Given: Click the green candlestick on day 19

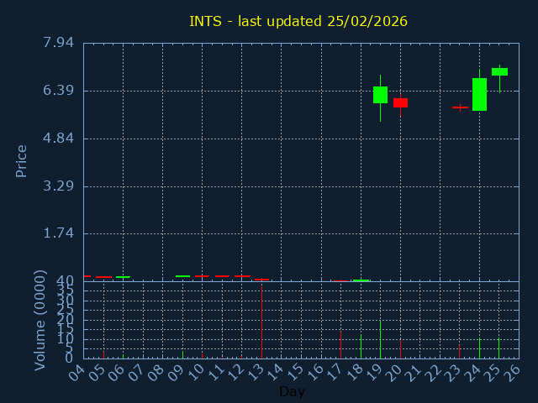Looking at the screenshot, I should pos(380,95).
